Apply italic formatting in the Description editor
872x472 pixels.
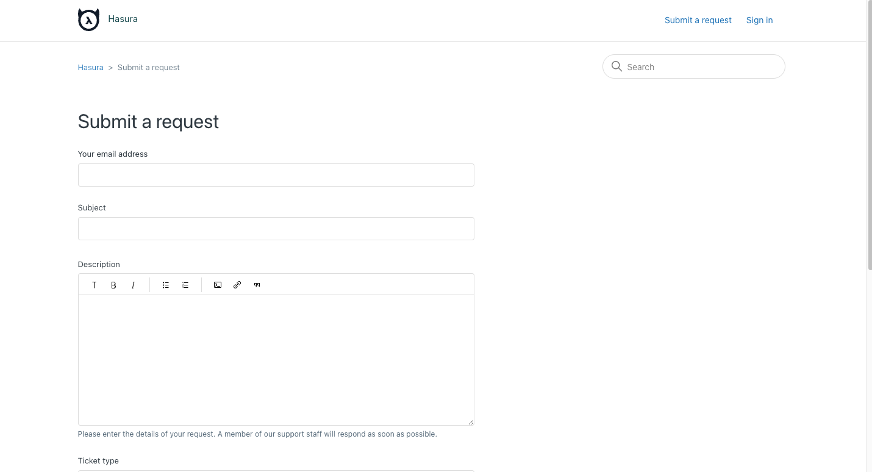(x=133, y=285)
